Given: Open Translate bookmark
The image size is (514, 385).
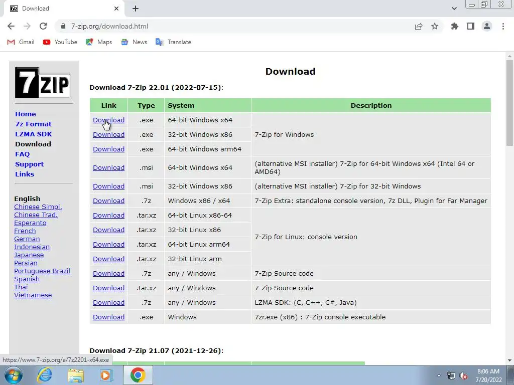Looking at the screenshot, I should (173, 42).
